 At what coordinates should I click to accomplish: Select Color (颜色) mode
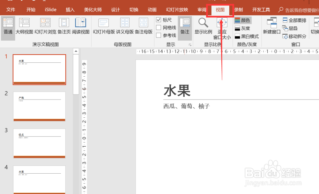pyautogui.click(x=243, y=20)
